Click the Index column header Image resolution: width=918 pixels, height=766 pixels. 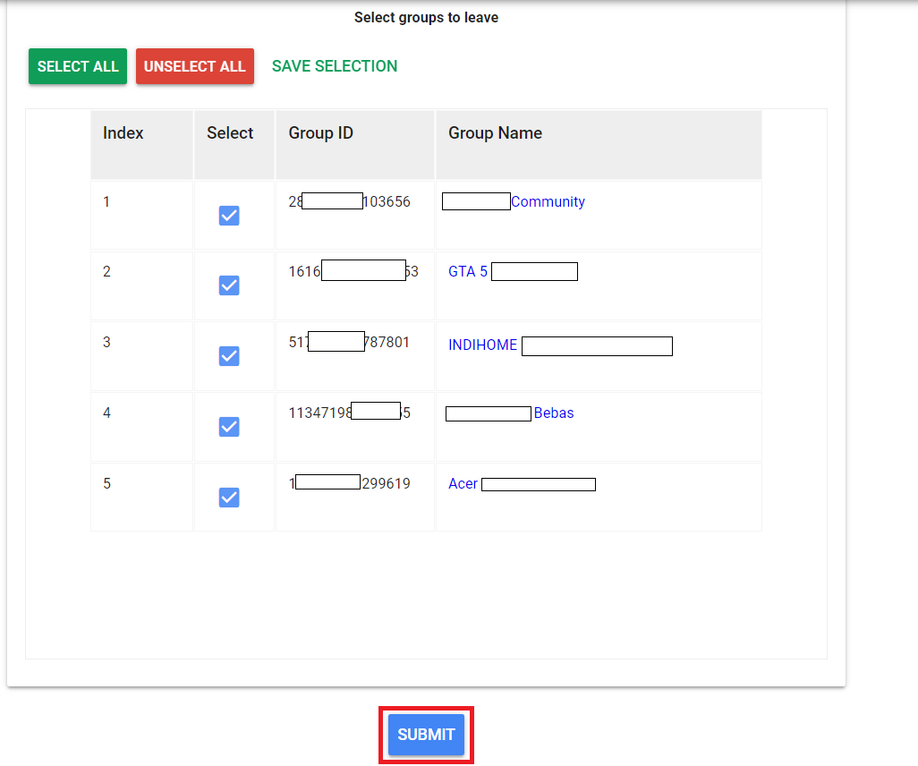[123, 133]
